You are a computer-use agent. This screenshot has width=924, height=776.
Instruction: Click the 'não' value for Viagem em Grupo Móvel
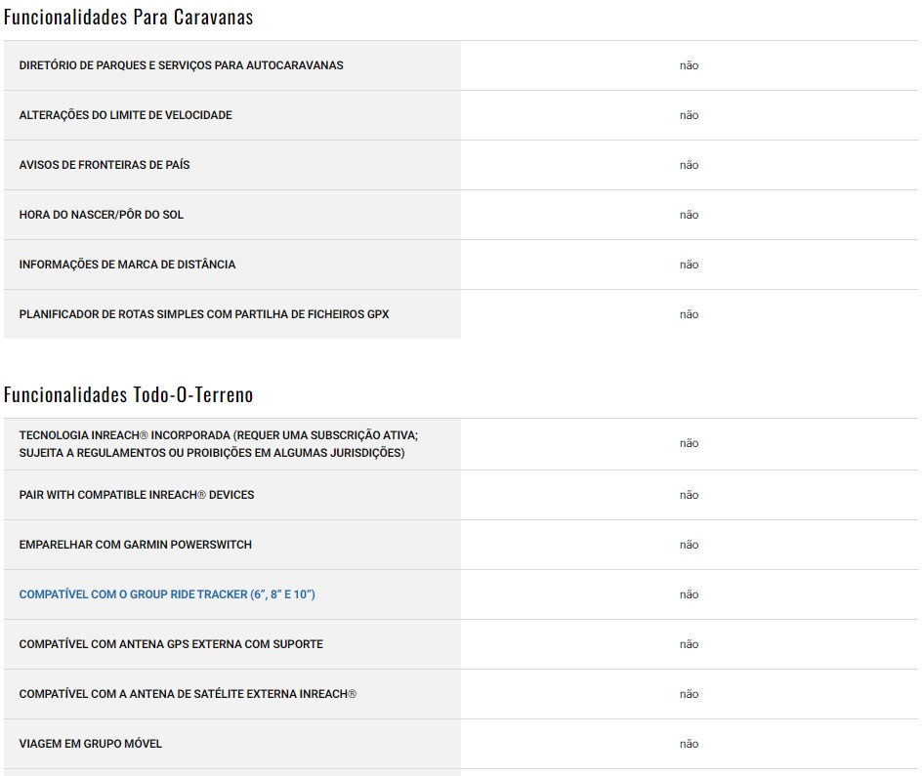[x=689, y=744]
